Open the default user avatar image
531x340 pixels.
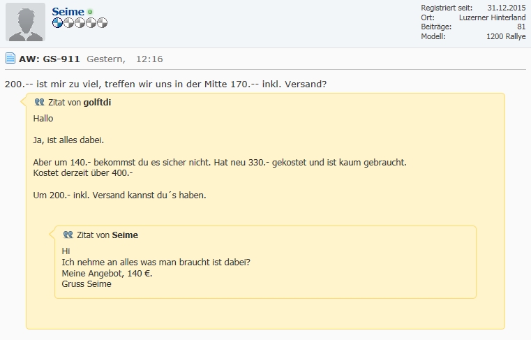[x=25, y=22]
